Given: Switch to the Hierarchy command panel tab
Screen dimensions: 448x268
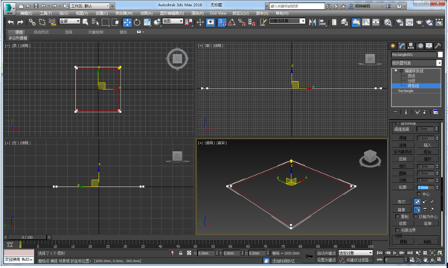Looking at the screenshot, I should coord(411,45).
